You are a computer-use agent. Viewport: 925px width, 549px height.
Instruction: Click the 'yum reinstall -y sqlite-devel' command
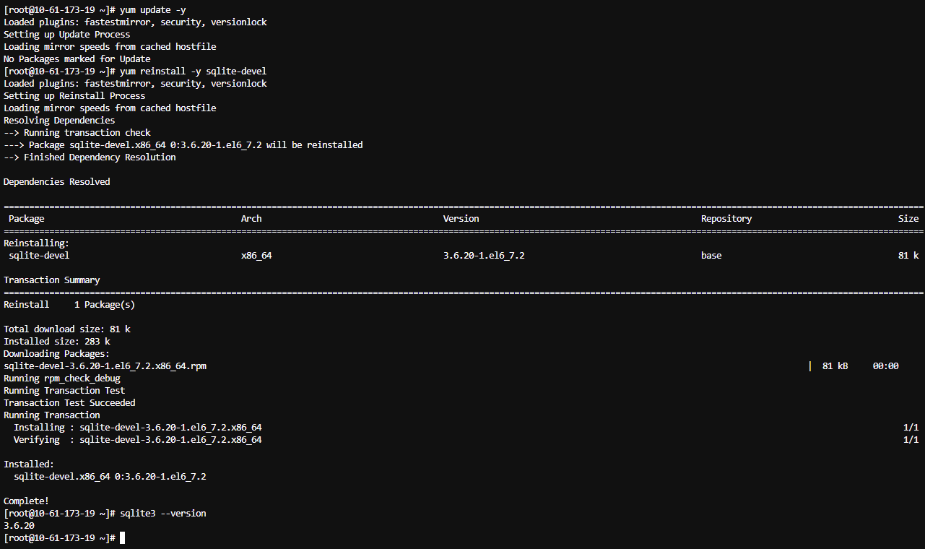tap(194, 71)
